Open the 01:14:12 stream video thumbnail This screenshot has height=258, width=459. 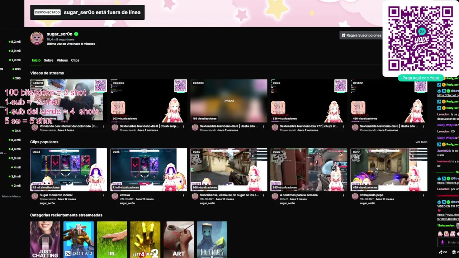(x=389, y=101)
